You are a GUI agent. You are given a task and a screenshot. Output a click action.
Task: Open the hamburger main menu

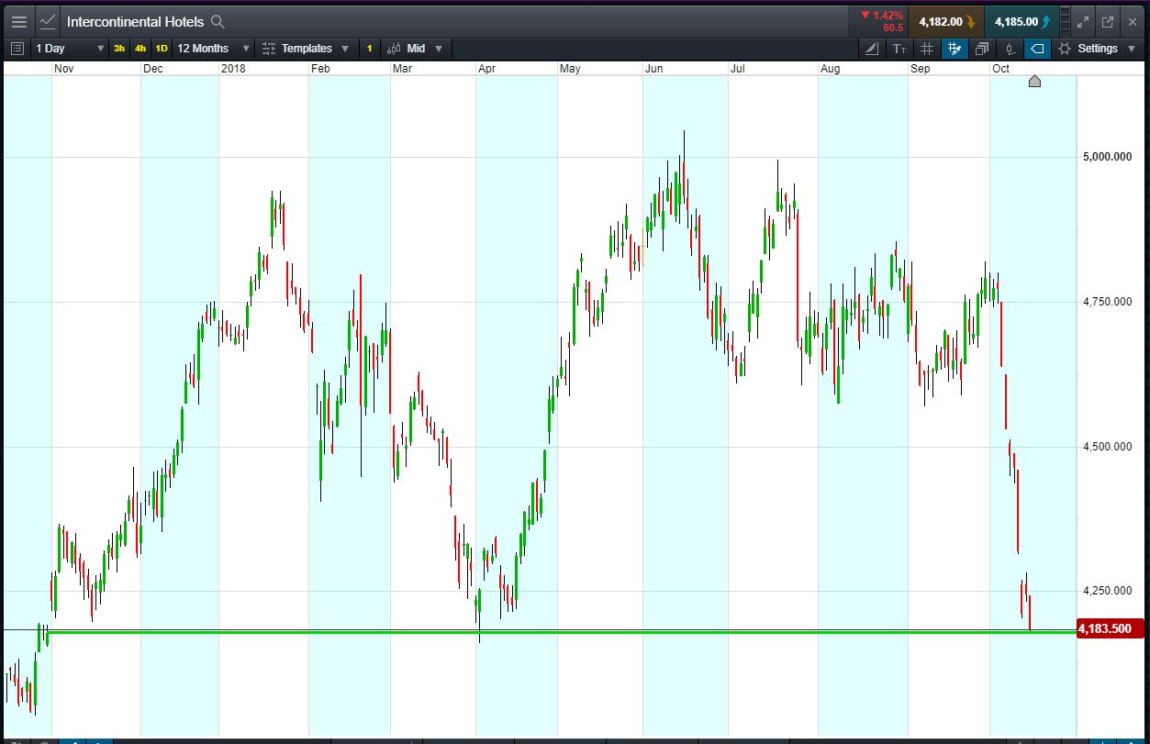pos(18,21)
